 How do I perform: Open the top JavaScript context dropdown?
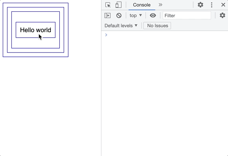point(136,15)
